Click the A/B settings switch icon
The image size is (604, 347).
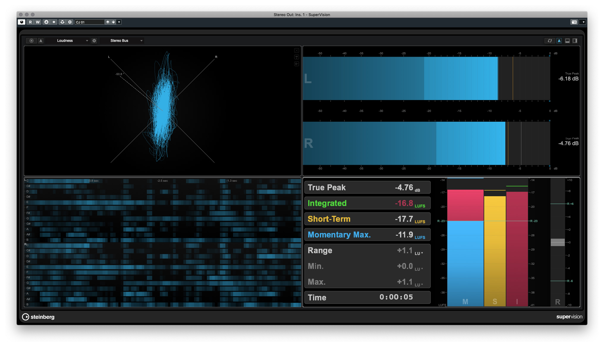pos(46,22)
